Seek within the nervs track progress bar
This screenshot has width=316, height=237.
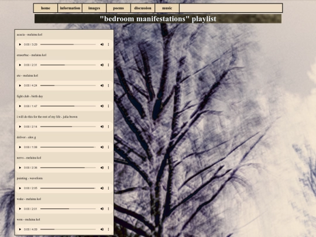(x=68, y=168)
